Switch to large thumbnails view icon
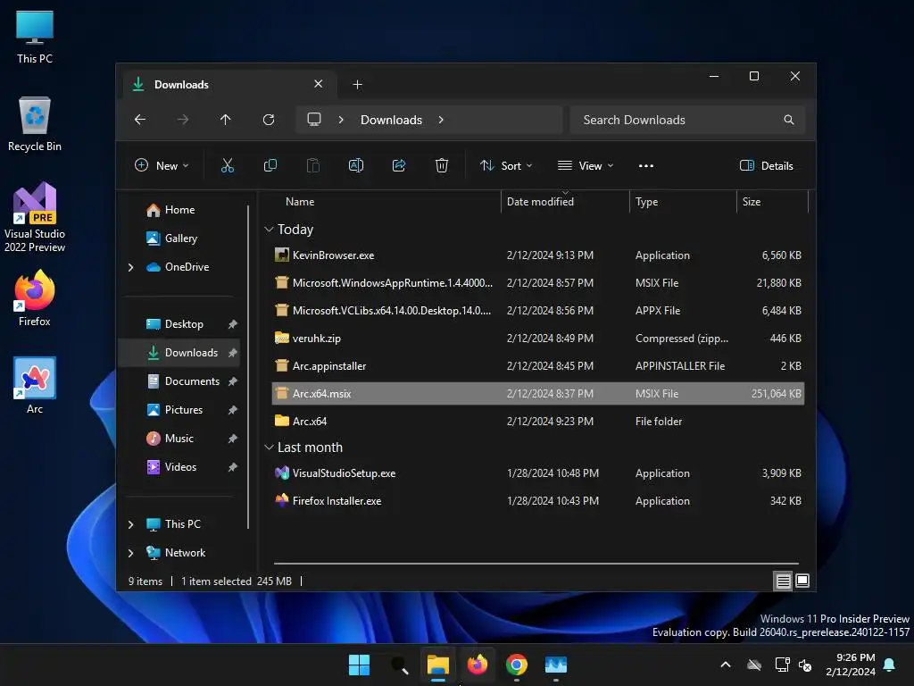Viewport: 914px width, 686px height. (802, 581)
